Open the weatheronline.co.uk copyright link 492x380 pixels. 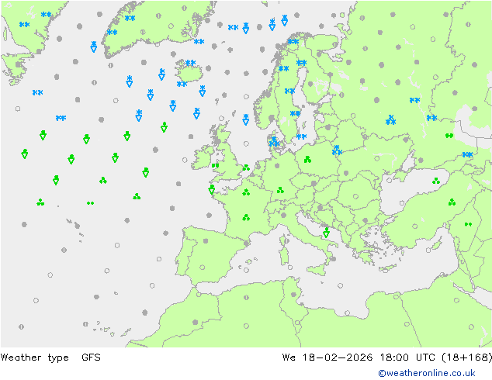(x=427, y=373)
